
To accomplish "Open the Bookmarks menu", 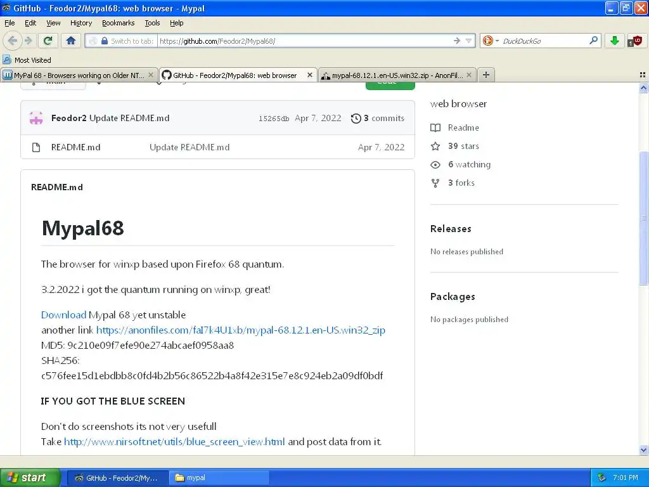I will pyautogui.click(x=119, y=23).
